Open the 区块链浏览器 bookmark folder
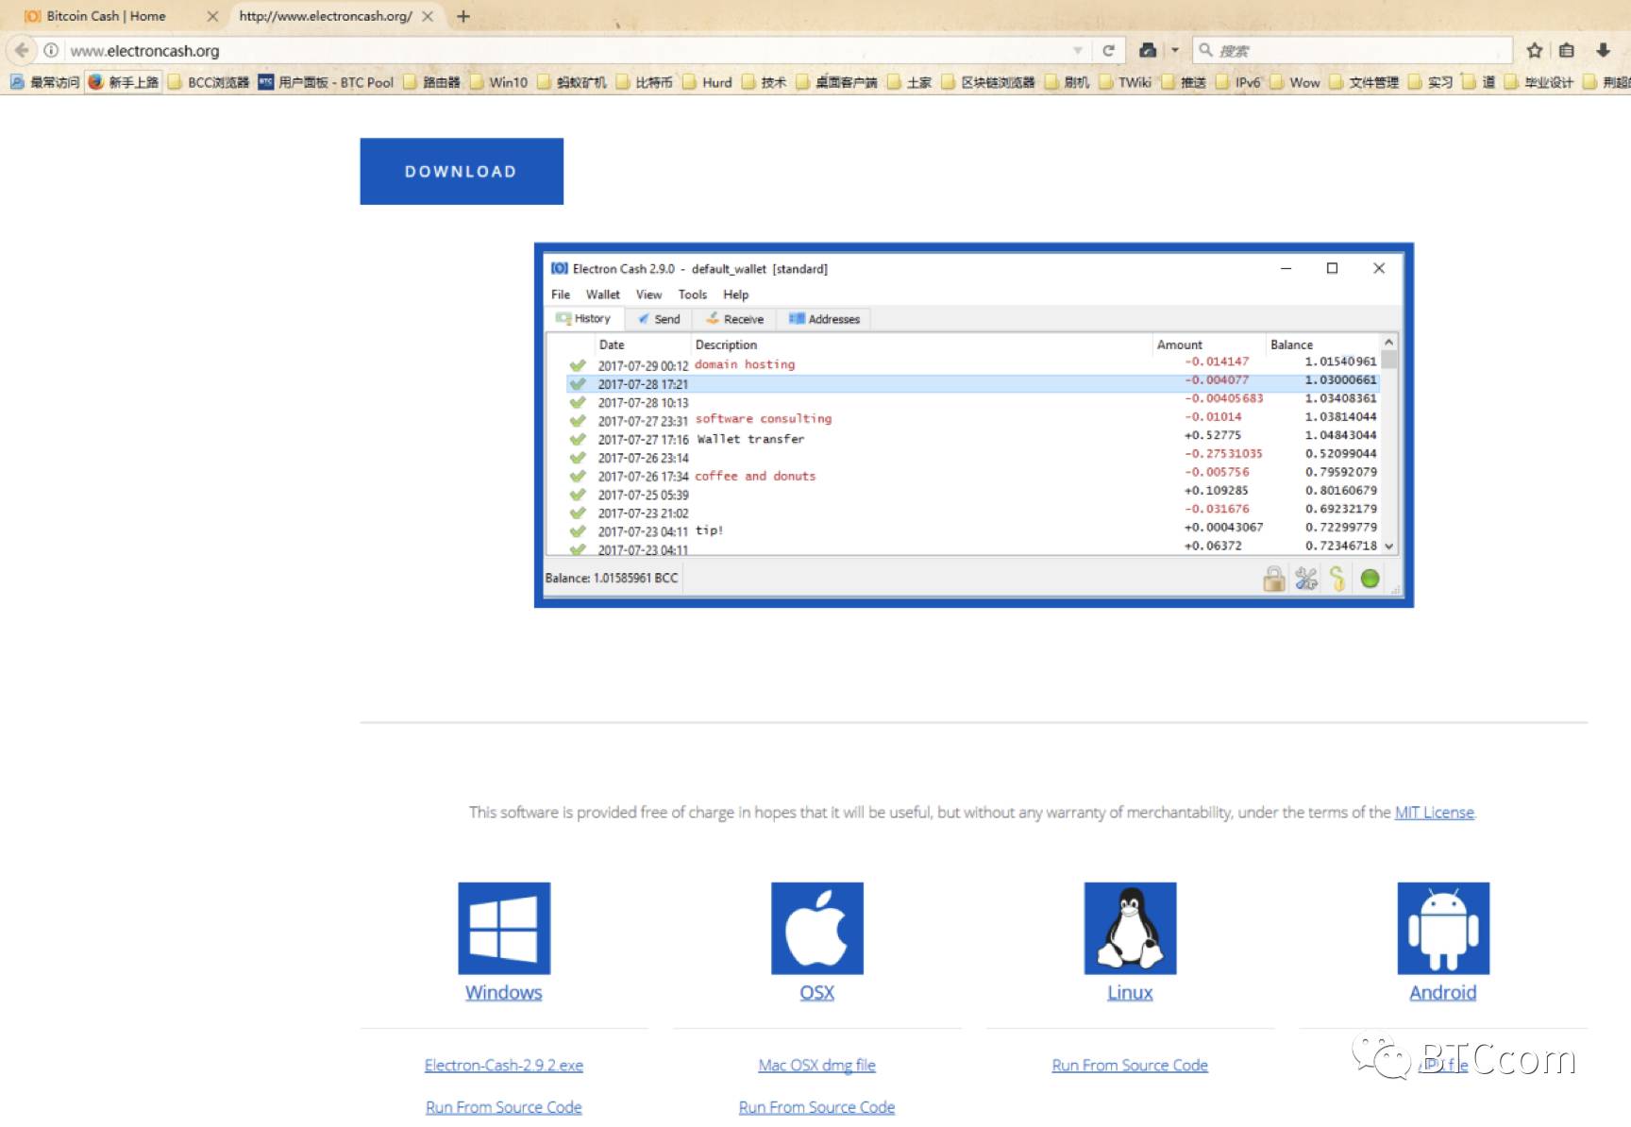 click(988, 82)
